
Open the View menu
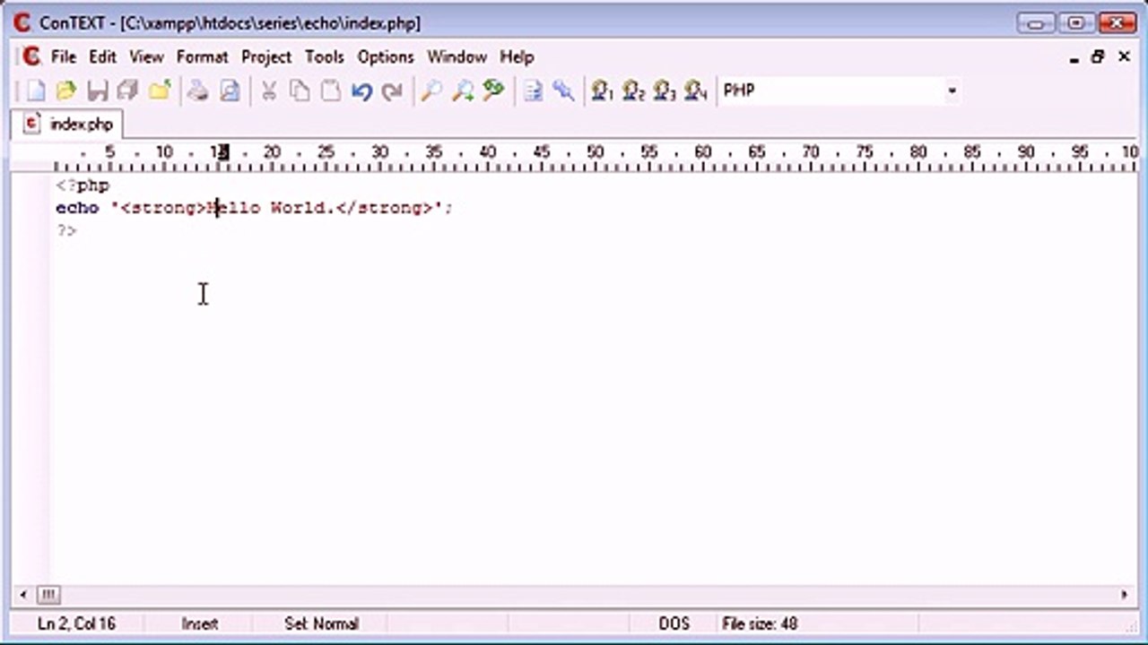[x=146, y=56]
